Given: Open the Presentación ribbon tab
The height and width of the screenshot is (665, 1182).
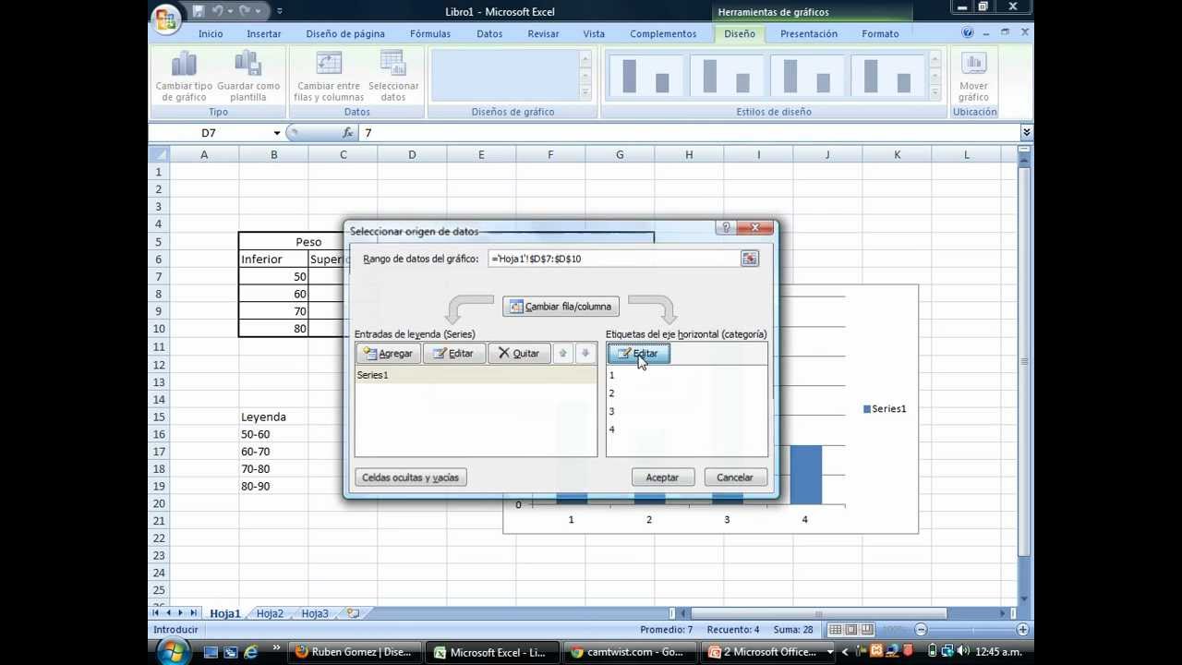Looking at the screenshot, I should (809, 33).
